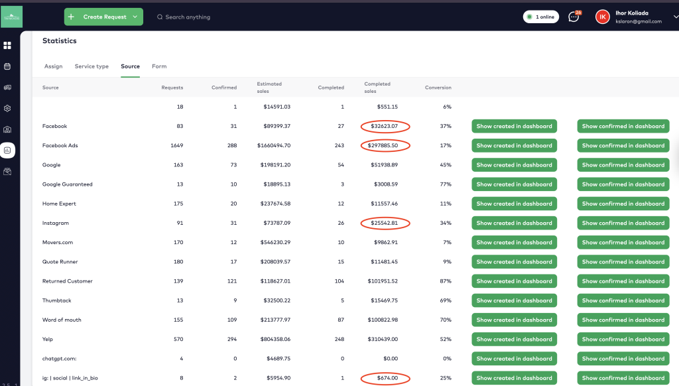
Task: Switch to the Service type tab
Action: tap(92, 66)
